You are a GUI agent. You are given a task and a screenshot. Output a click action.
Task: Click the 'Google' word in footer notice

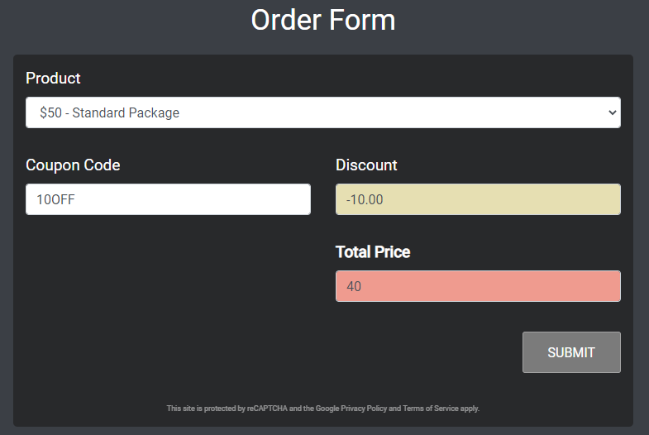click(327, 409)
